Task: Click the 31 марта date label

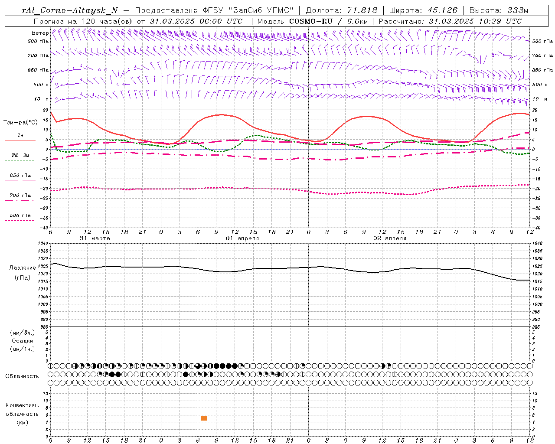Action: 95,238
